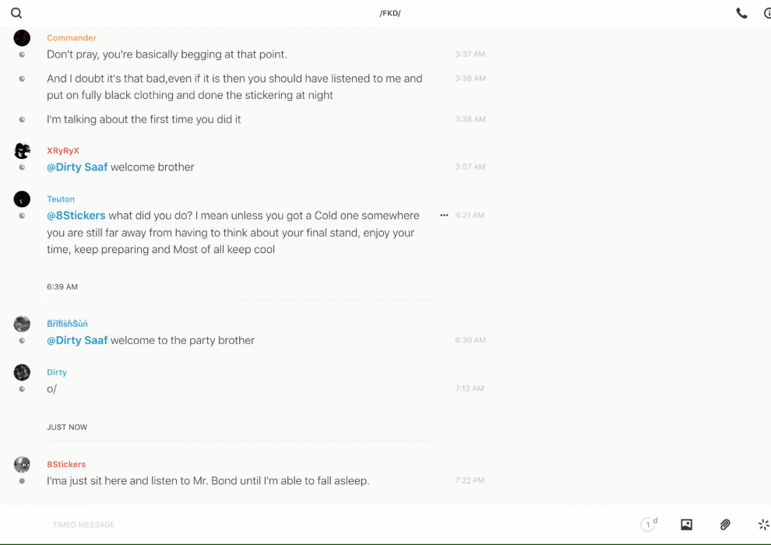This screenshot has height=545, width=771.
Task: Attach a picture using the image icon
Action: (686, 525)
